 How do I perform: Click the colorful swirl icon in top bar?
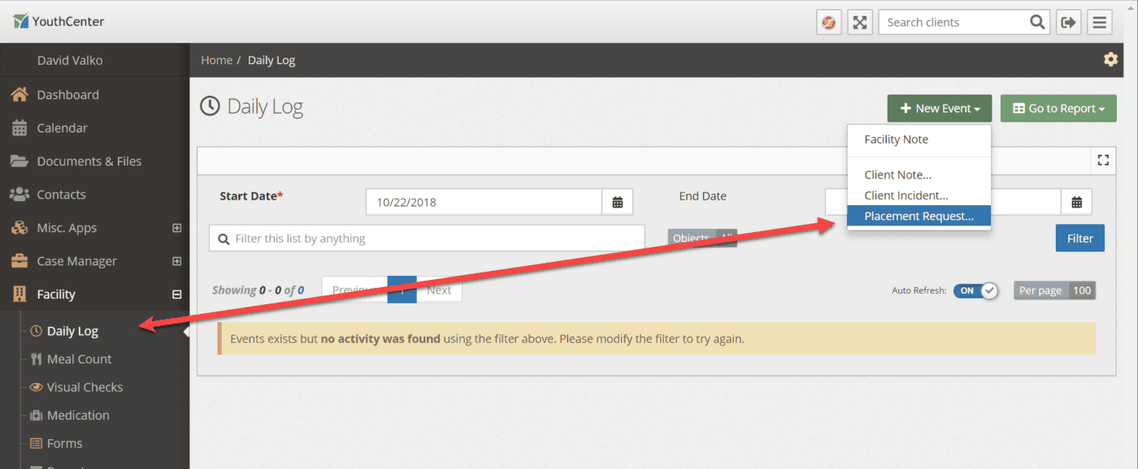click(x=828, y=23)
